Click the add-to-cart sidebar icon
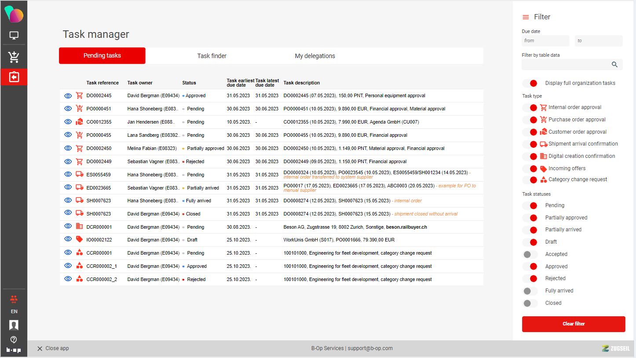 [x=14, y=57]
